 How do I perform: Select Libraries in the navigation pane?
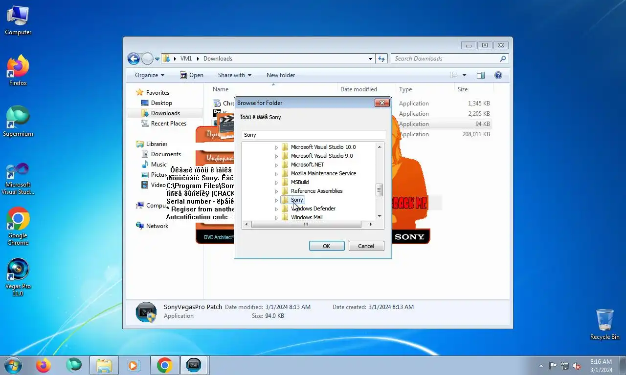click(156, 144)
